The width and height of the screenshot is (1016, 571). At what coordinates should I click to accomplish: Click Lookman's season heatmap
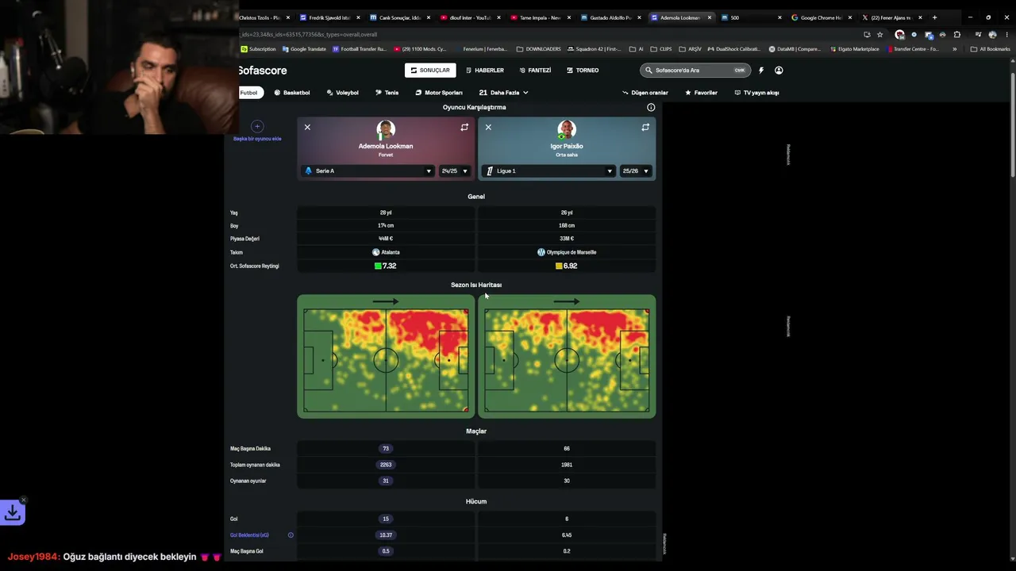pos(386,356)
